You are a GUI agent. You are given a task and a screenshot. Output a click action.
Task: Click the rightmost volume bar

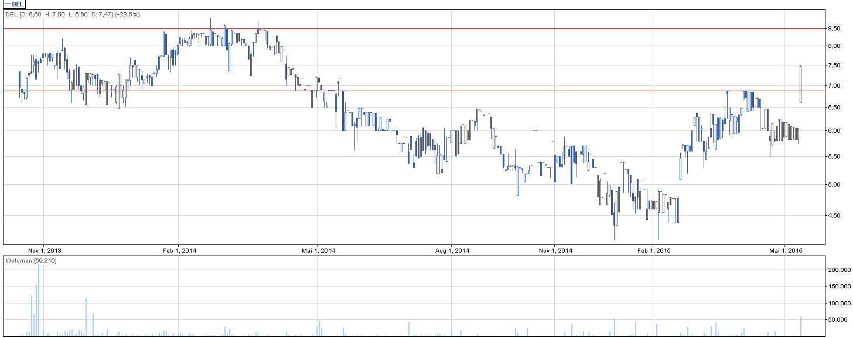800,326
